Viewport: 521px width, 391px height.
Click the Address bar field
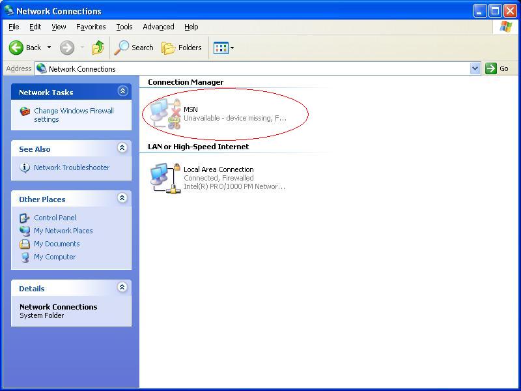257,69
